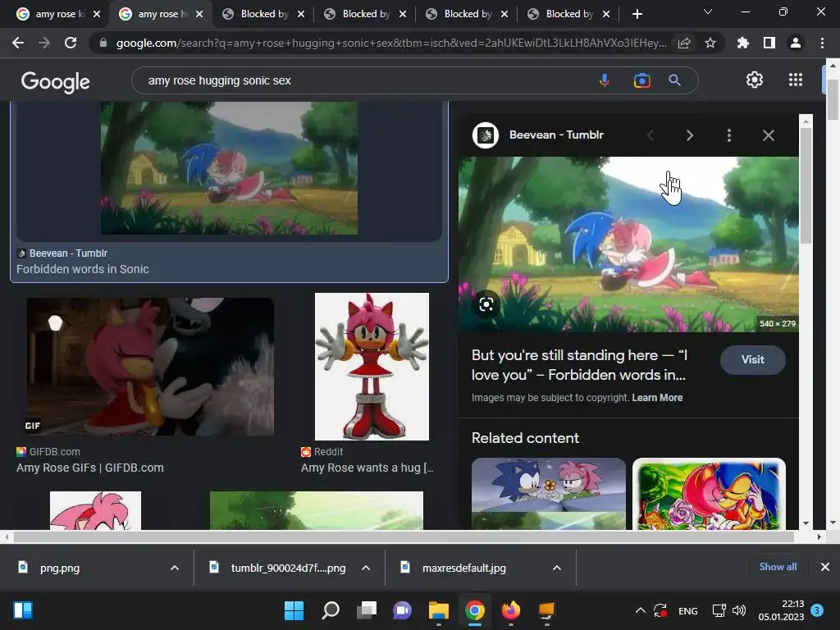Open Beevean - Tumblr source title
The image size is (840, 630).
556,135
